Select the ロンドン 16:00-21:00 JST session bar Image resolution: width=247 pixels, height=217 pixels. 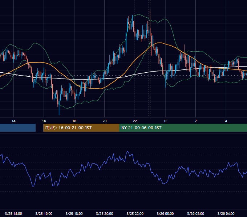[81, 128]
